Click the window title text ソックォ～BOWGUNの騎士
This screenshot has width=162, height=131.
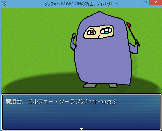coord(68,4)
